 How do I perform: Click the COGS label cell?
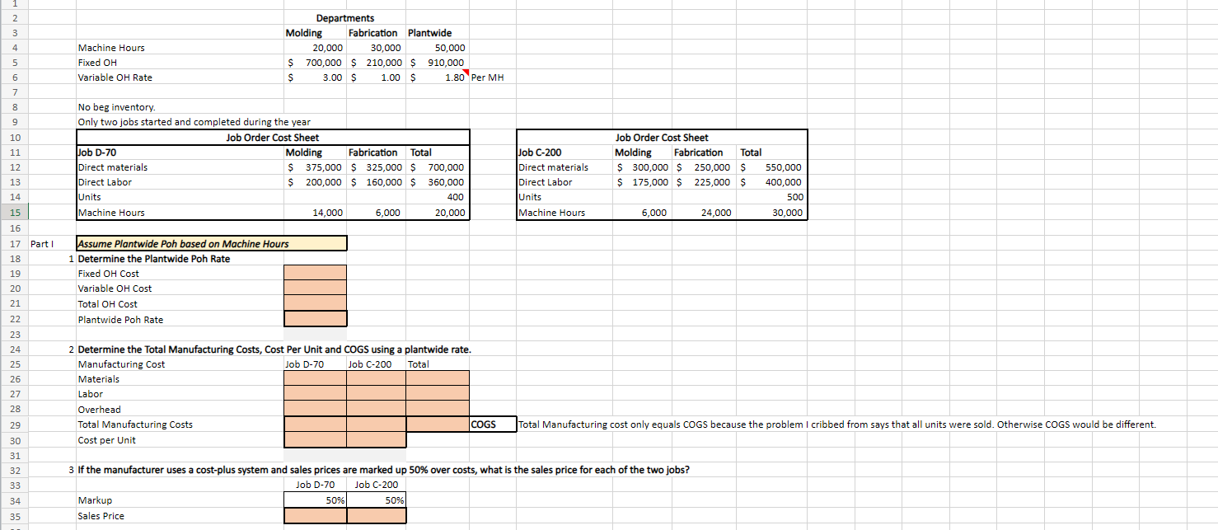491,424
